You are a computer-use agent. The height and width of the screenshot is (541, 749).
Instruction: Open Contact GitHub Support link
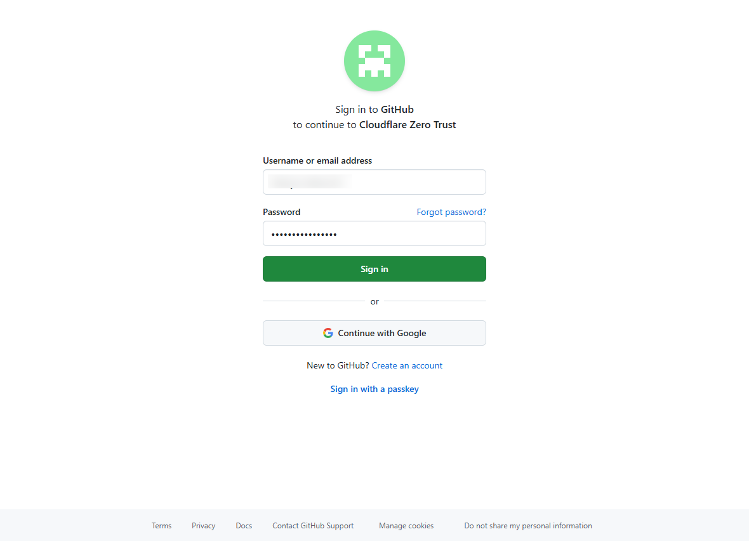[313, 526]
